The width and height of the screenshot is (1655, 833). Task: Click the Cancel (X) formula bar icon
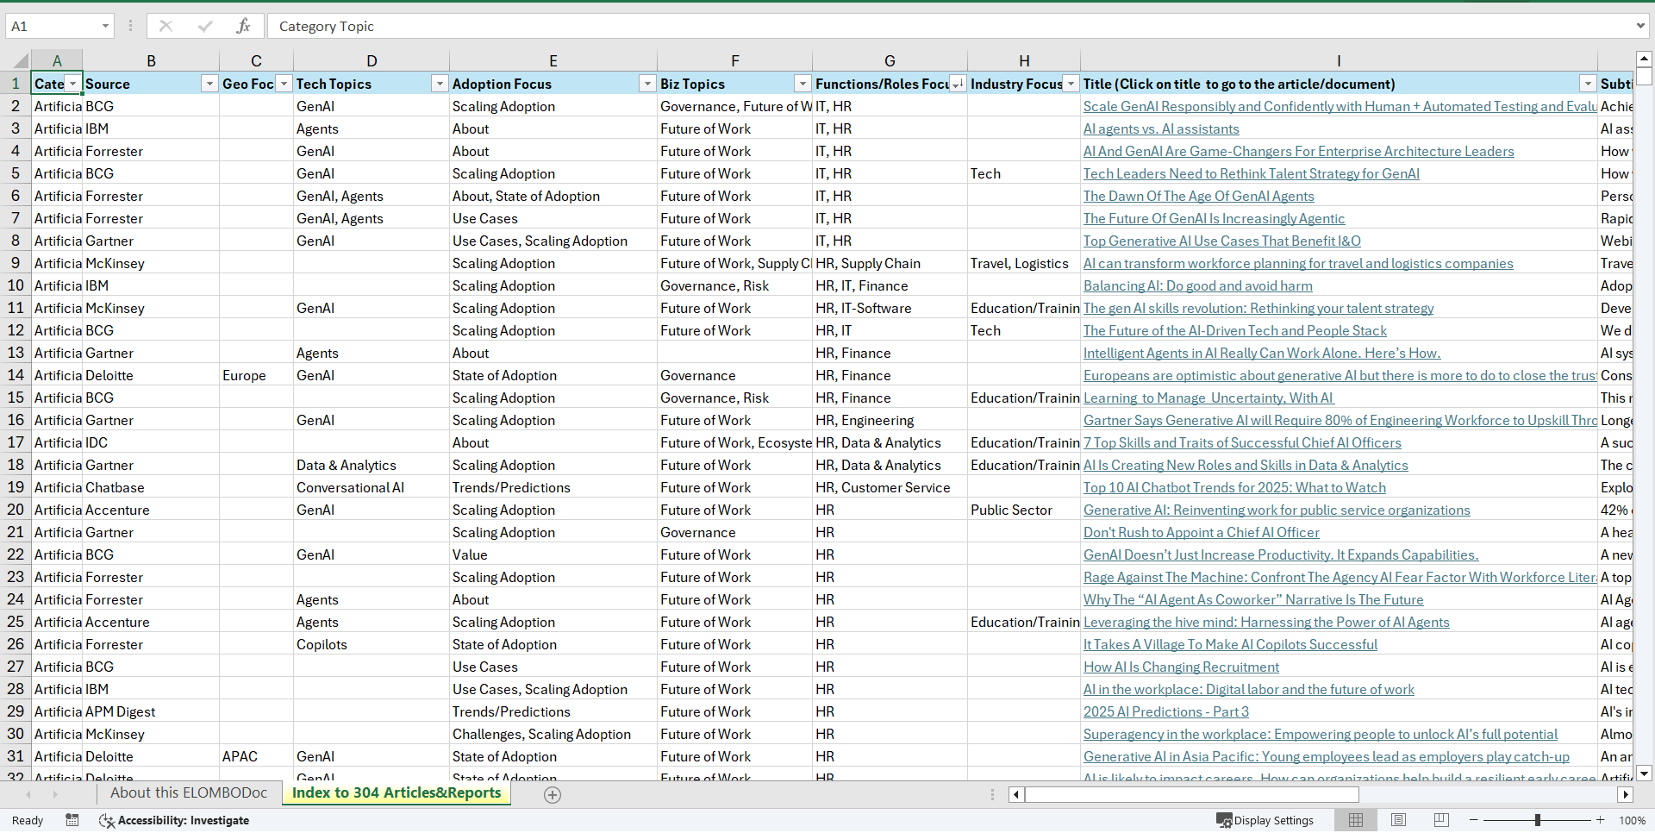165,26
